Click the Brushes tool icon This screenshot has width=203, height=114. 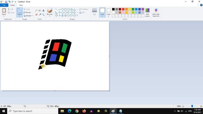50,10
